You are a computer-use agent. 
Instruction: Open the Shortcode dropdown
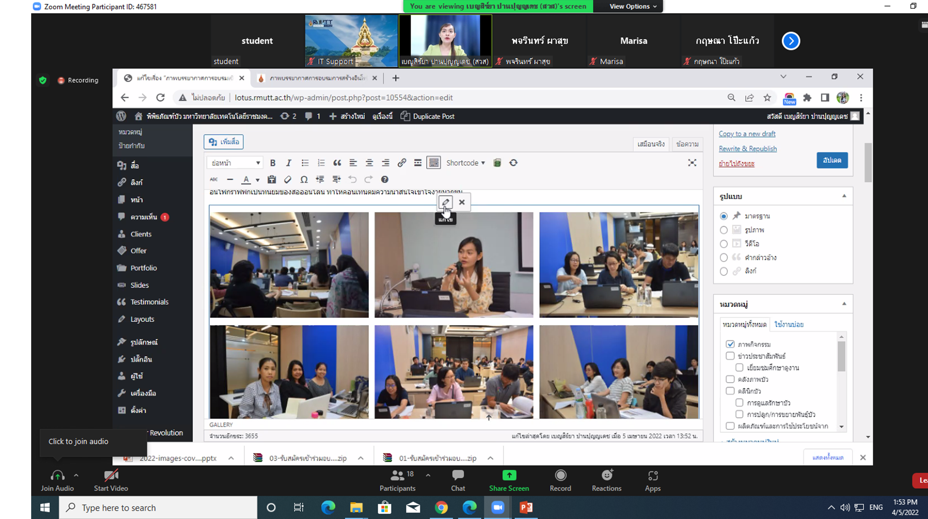click(465, 163)
